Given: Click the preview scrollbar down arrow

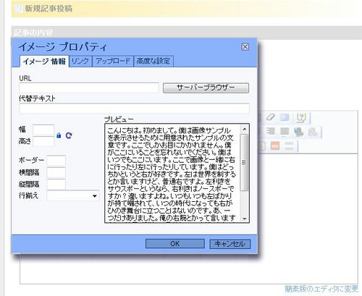Looking at the screenshot, I should 245,219.
